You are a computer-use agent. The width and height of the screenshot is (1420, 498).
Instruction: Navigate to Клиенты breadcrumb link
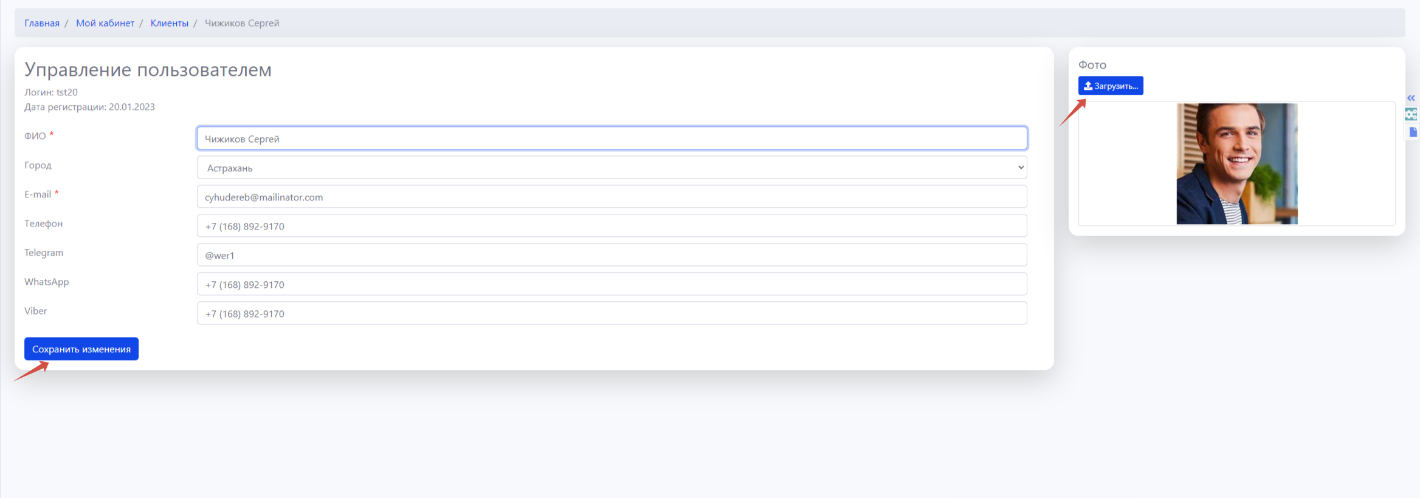(170, 23)
